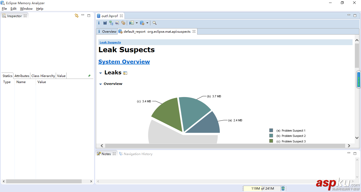Image resolution: width=361 pixels, height=192 pixels.
Task: Close the Inspector view tab
Action: pos(25,16)
